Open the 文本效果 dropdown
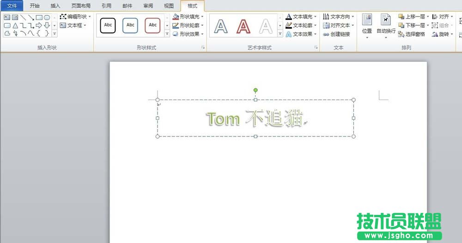Image resolution: width=462 pixels, height=243 pixels. tap(301, 34)
